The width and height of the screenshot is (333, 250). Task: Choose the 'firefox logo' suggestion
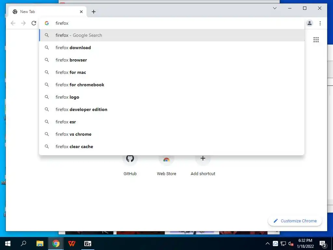tap(172, 97)
